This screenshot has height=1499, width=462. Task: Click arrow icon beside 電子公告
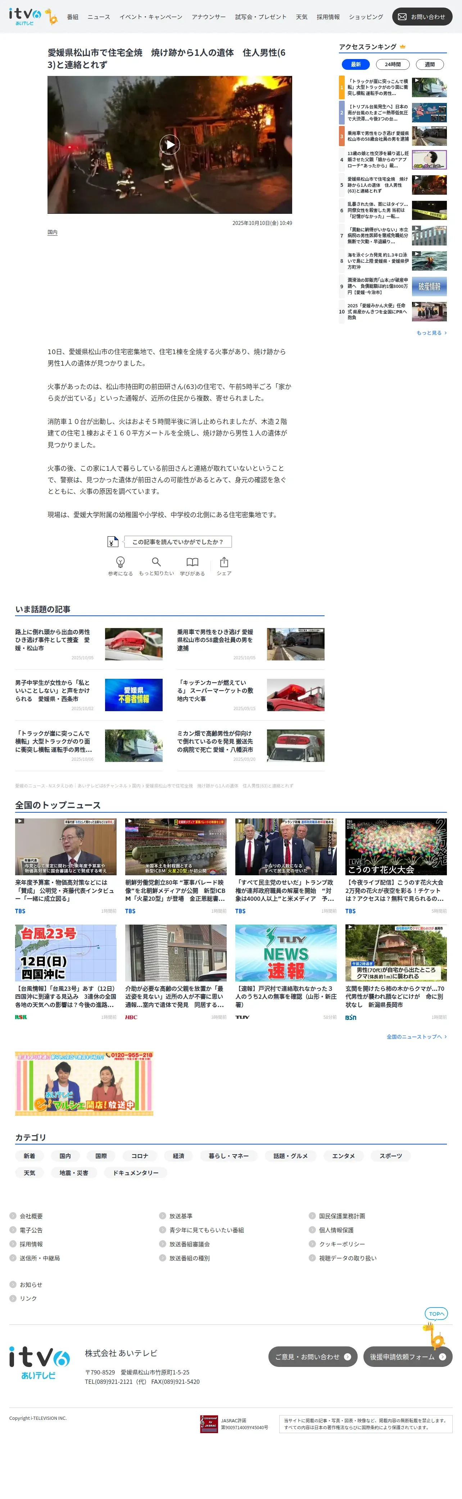tap(13, 1229)
